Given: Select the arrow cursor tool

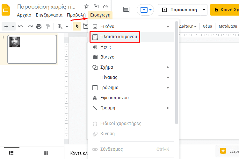Looking at the screenshot, I should tap(77, 26).
